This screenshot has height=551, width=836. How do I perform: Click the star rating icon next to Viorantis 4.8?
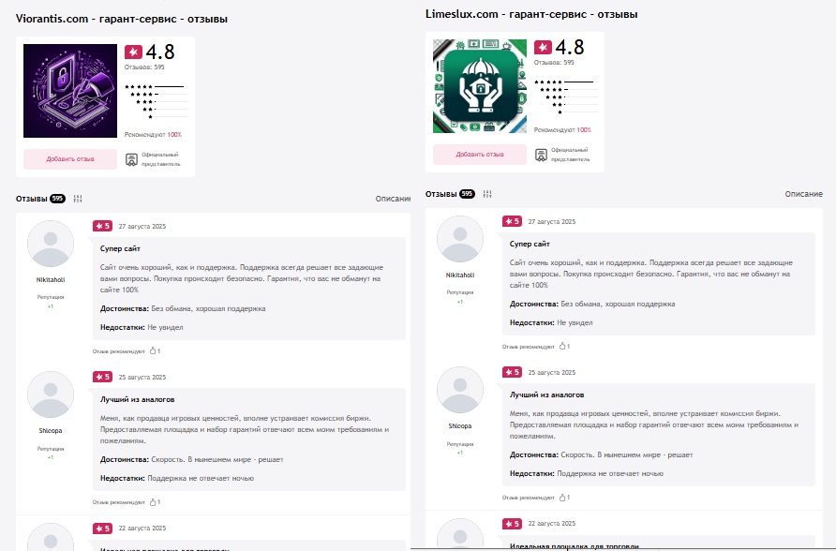[x=133, y=52]
